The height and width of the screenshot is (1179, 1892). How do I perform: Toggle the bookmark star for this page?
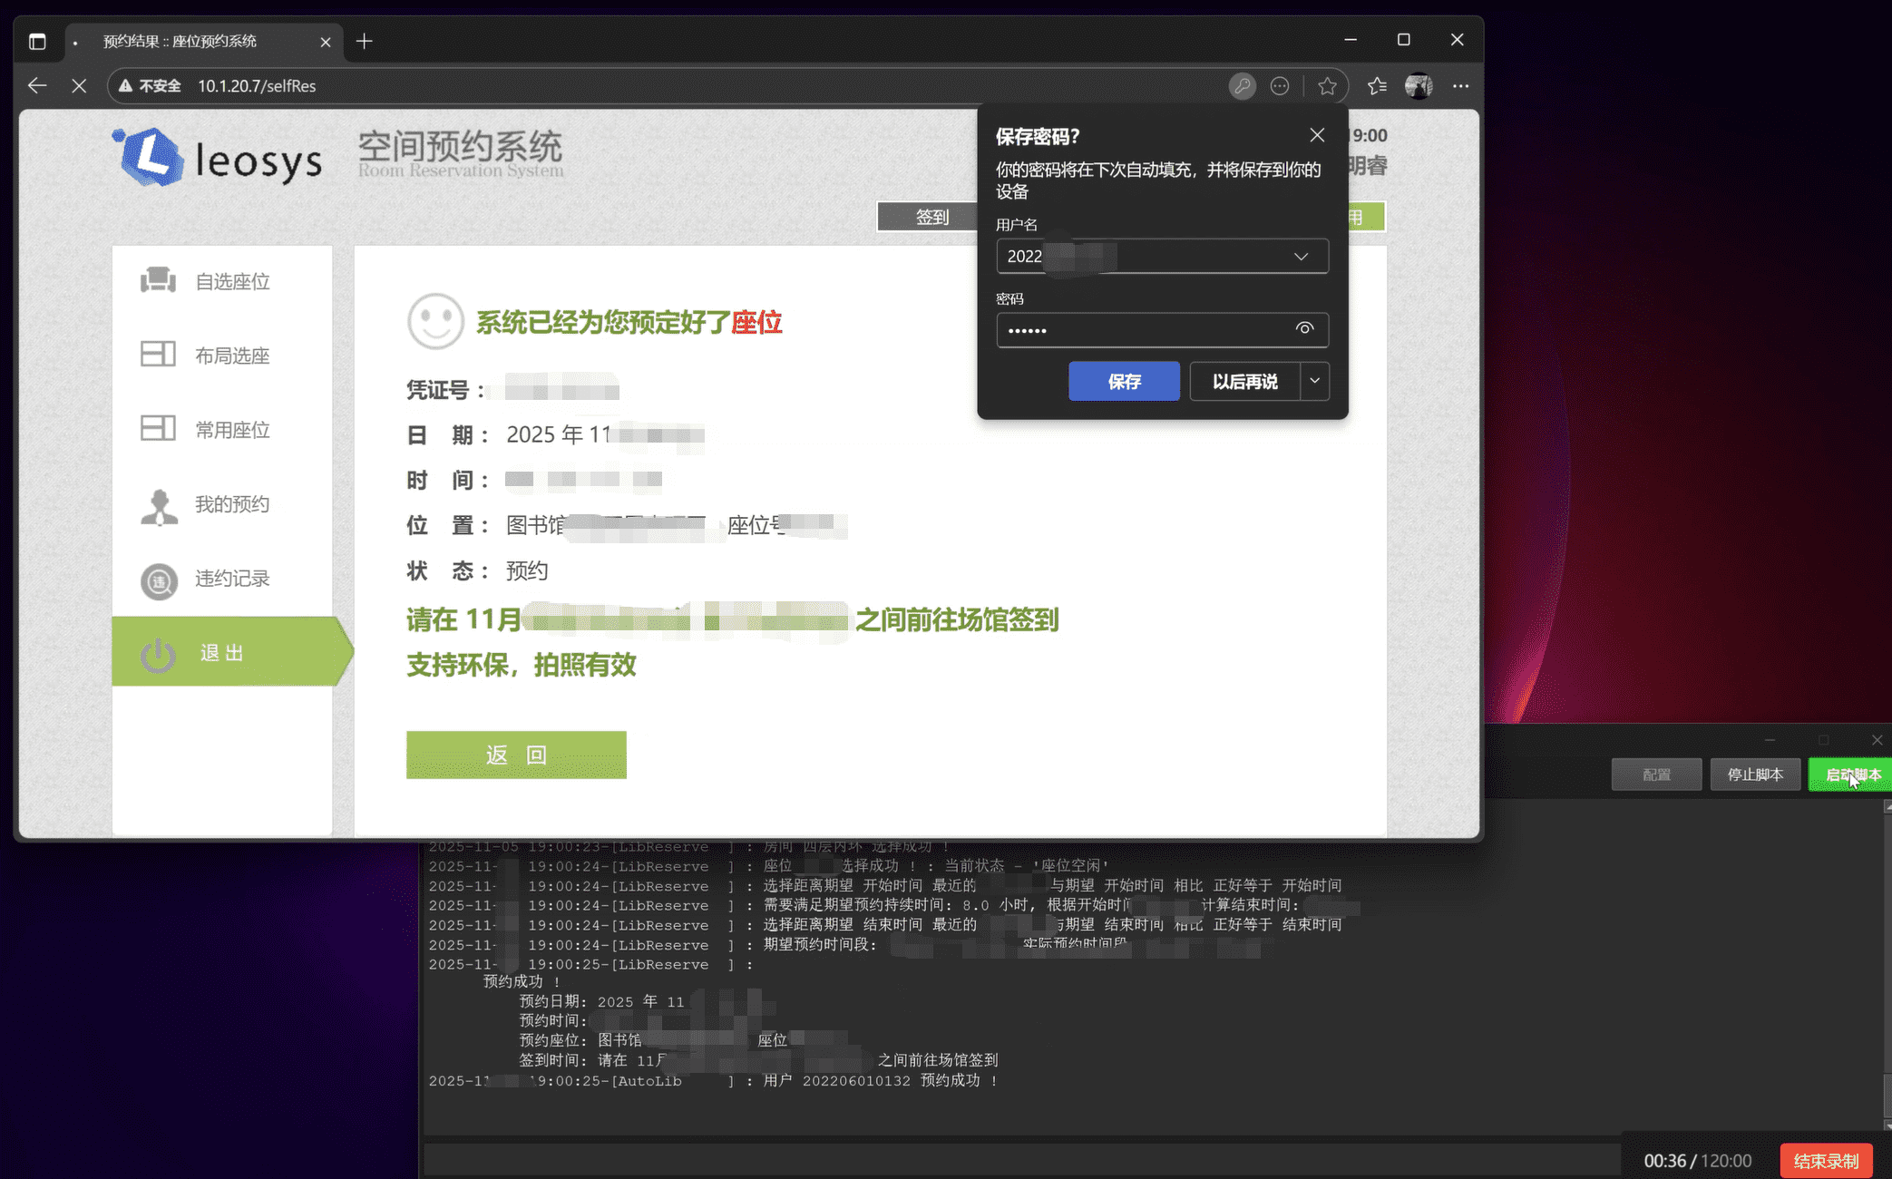1327,85
